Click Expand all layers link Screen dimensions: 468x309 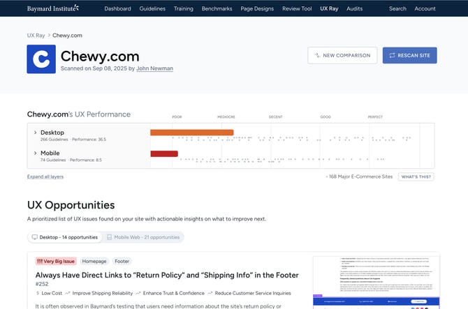pos(45,176)
